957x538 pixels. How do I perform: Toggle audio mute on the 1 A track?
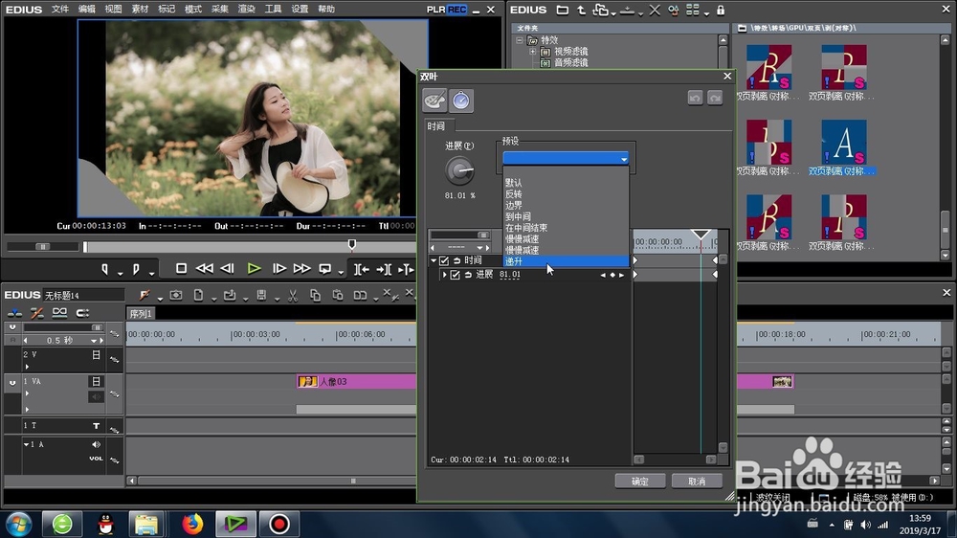point(96,444)
